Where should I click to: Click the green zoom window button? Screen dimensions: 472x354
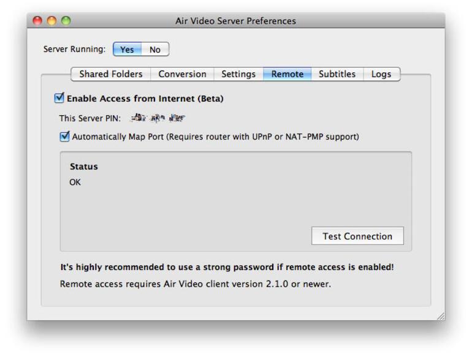pyautogui.click(x=66, y=21)
